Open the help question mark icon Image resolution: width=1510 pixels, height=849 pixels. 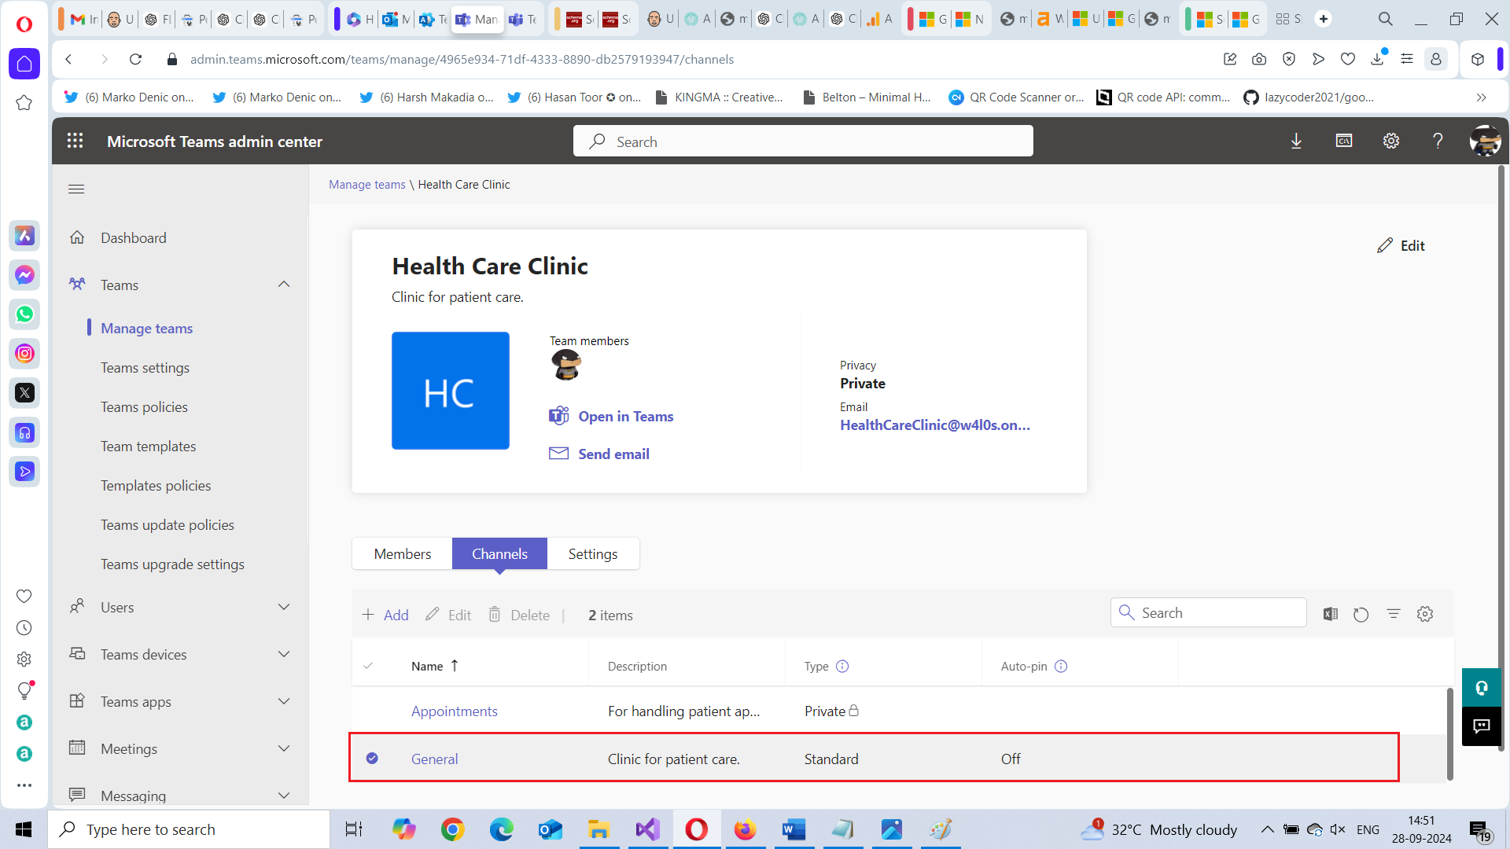pyautogui.click(x=1438, y=141)
